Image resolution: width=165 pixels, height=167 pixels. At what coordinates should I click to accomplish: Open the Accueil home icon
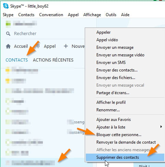[8, 46]
